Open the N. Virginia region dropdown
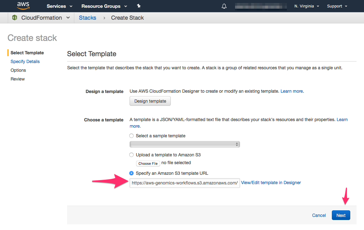 pyautogui.click(x=307, y=6)
